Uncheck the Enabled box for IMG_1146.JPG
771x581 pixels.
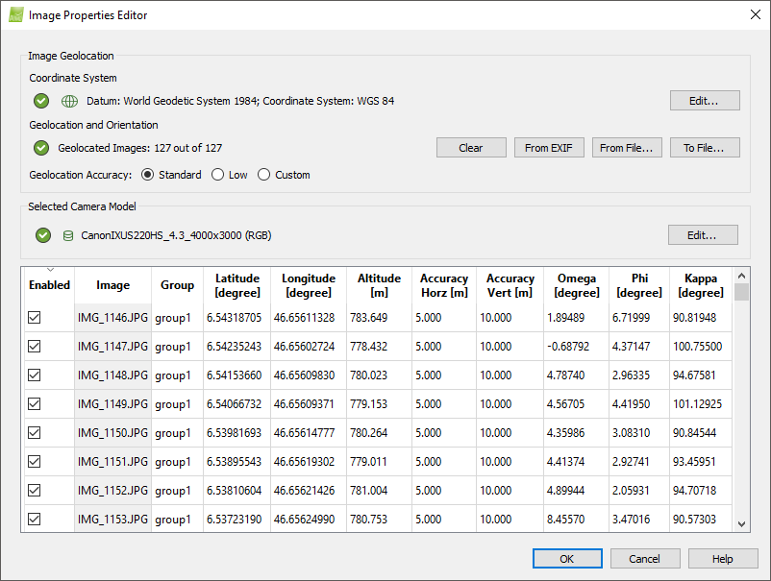coord(35,317)
